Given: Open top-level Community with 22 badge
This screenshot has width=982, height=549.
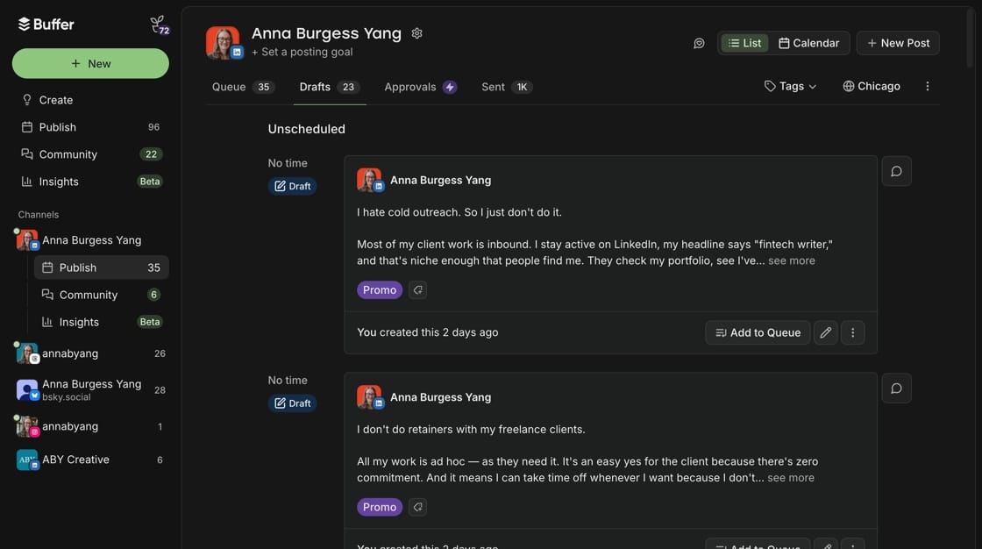Looking at the screenshot, I should (90, 154).
